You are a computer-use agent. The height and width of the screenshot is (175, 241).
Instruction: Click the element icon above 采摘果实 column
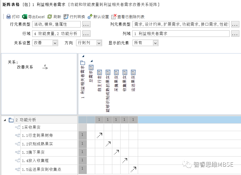click(116, 72)
